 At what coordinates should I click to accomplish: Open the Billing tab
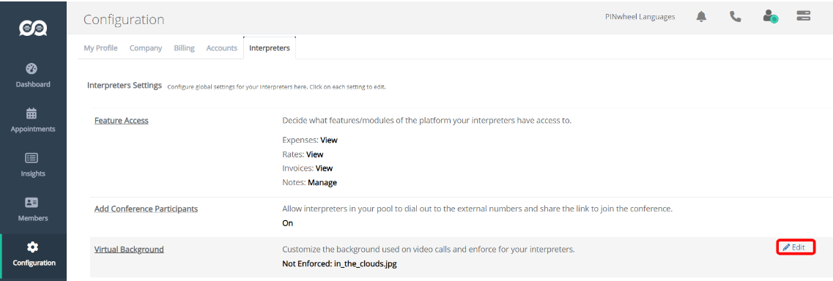pos(184,48)
